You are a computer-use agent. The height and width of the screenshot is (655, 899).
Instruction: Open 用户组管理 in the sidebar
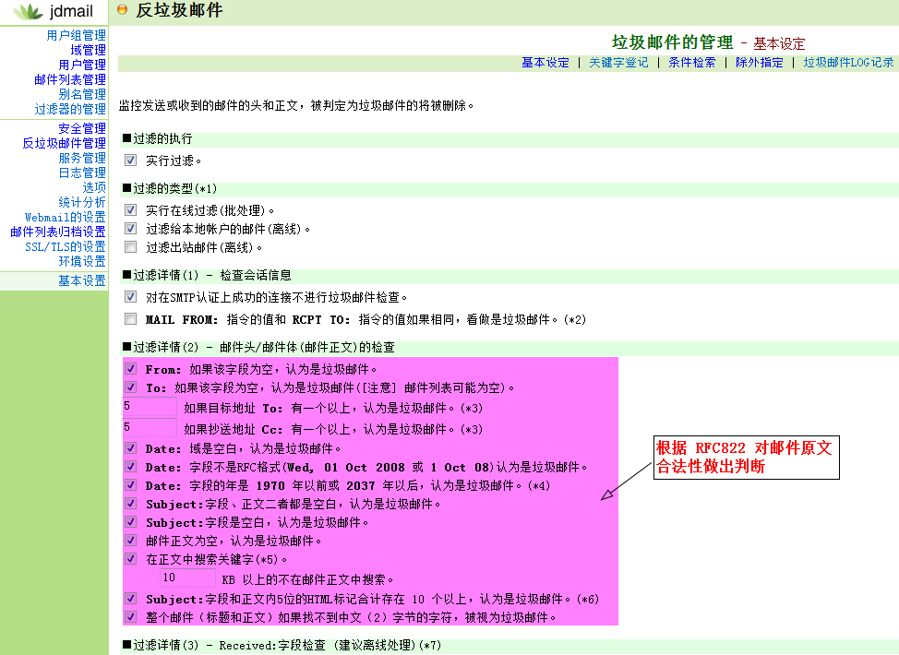point(77,36)
